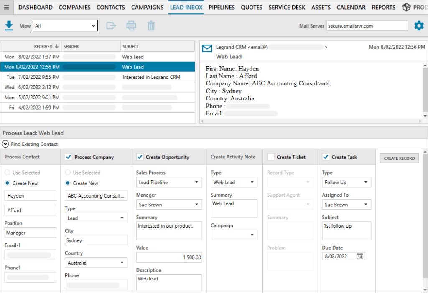The width and height of the screenshot is (428, 293).
Task: Enable the Create Ticket checkbox
Action: pyautogui.click(x=270, y=157)
